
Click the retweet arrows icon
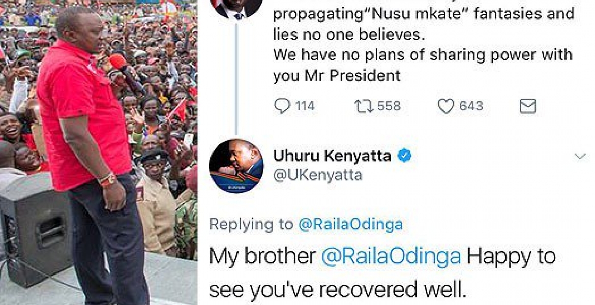363,106
